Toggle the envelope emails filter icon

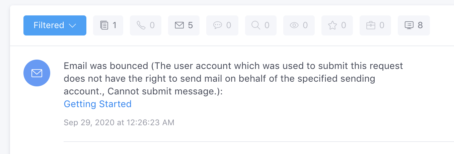(x=179, y=25)
